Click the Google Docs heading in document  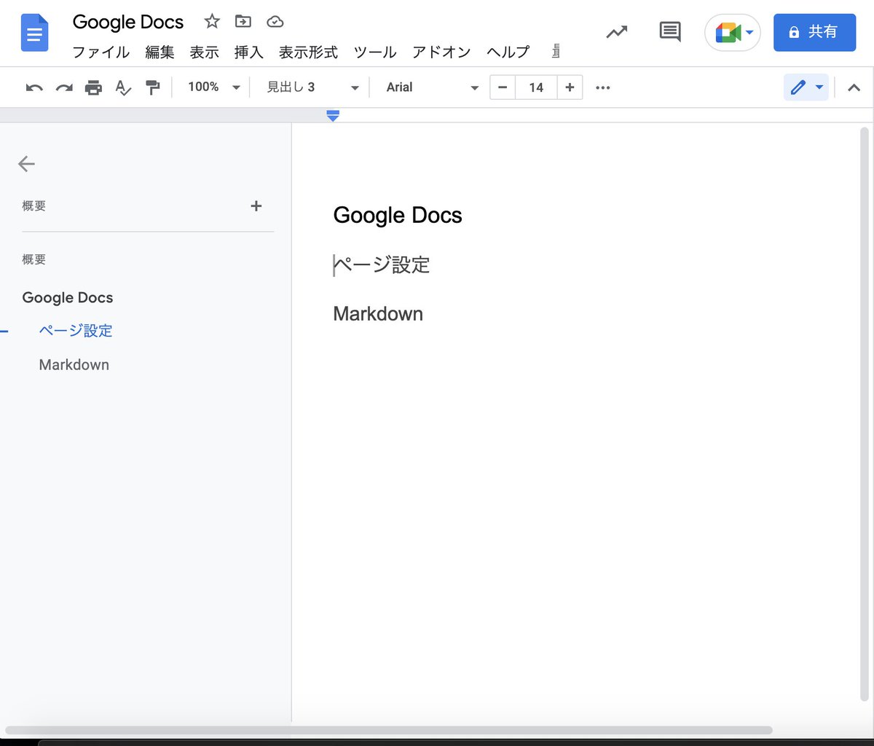[398, 216]
